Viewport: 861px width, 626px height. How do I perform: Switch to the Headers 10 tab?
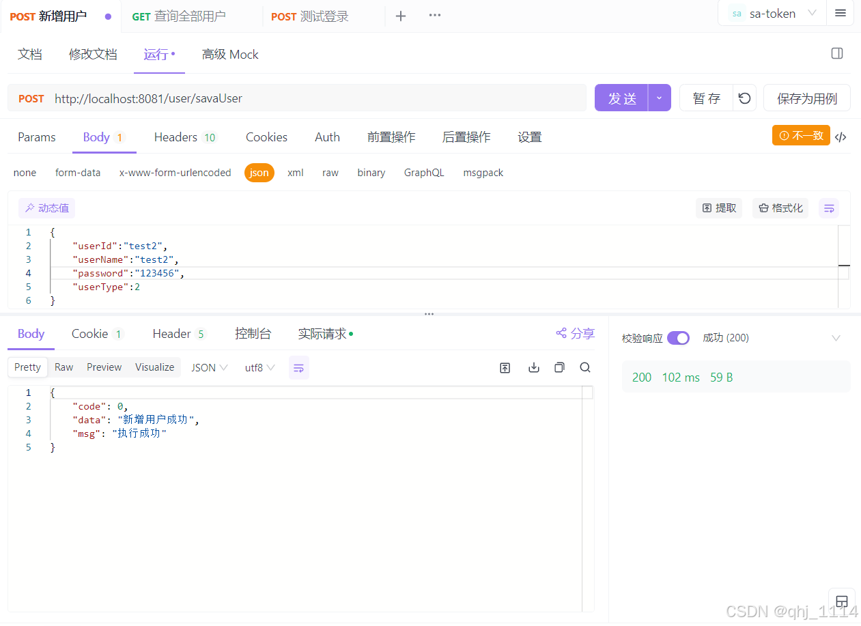[x=185, y=137]
